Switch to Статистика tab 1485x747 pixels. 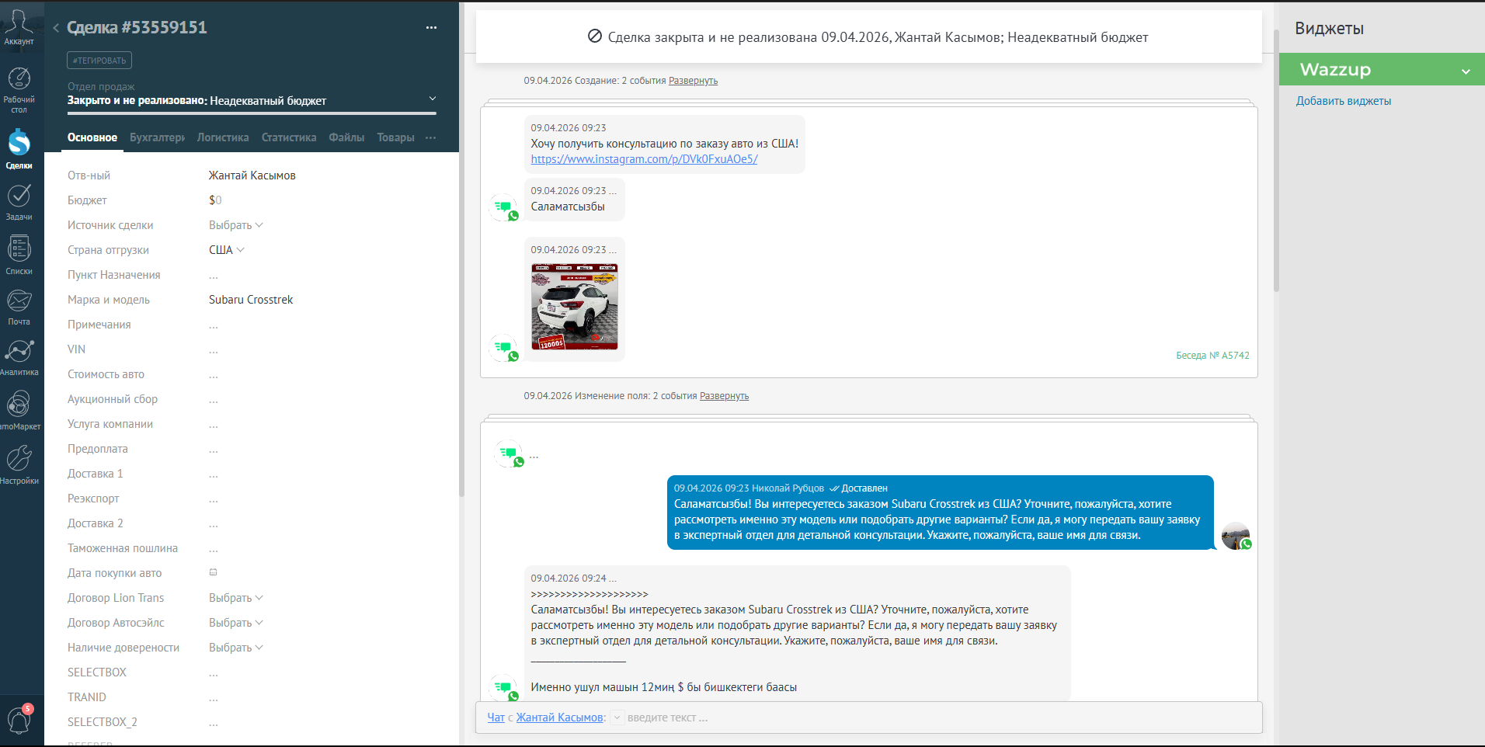[x=289, y=137]
